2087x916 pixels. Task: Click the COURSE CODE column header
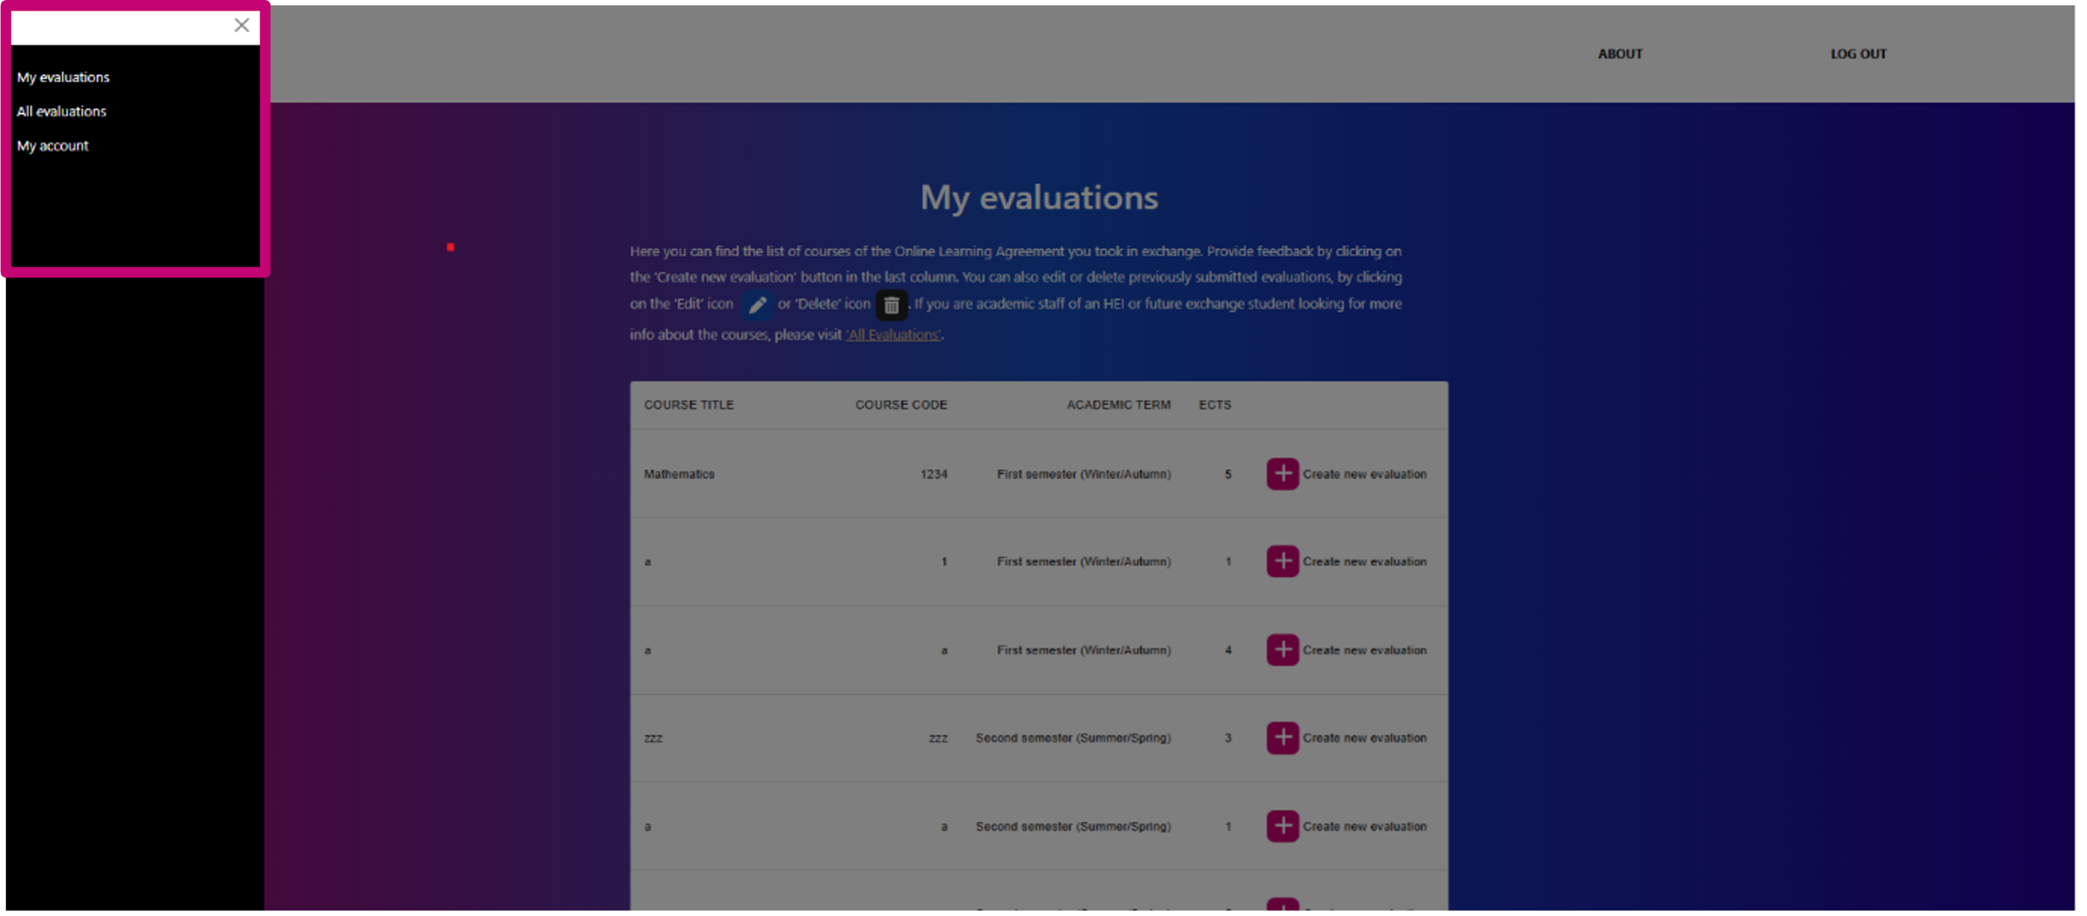(901, 404)
